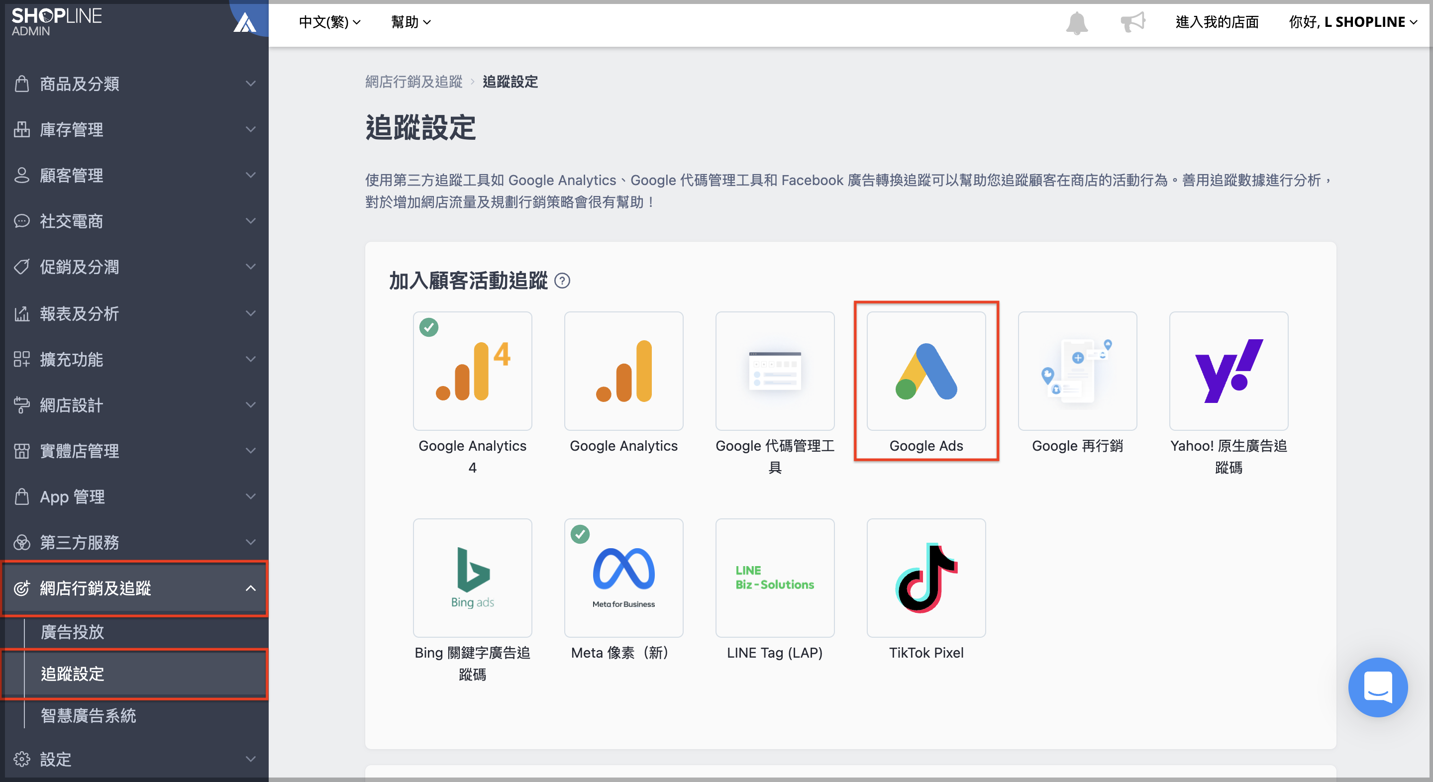Open the Meta 像素（新）card
Viewport: 1433px width, 782px height.
[623, 578]
